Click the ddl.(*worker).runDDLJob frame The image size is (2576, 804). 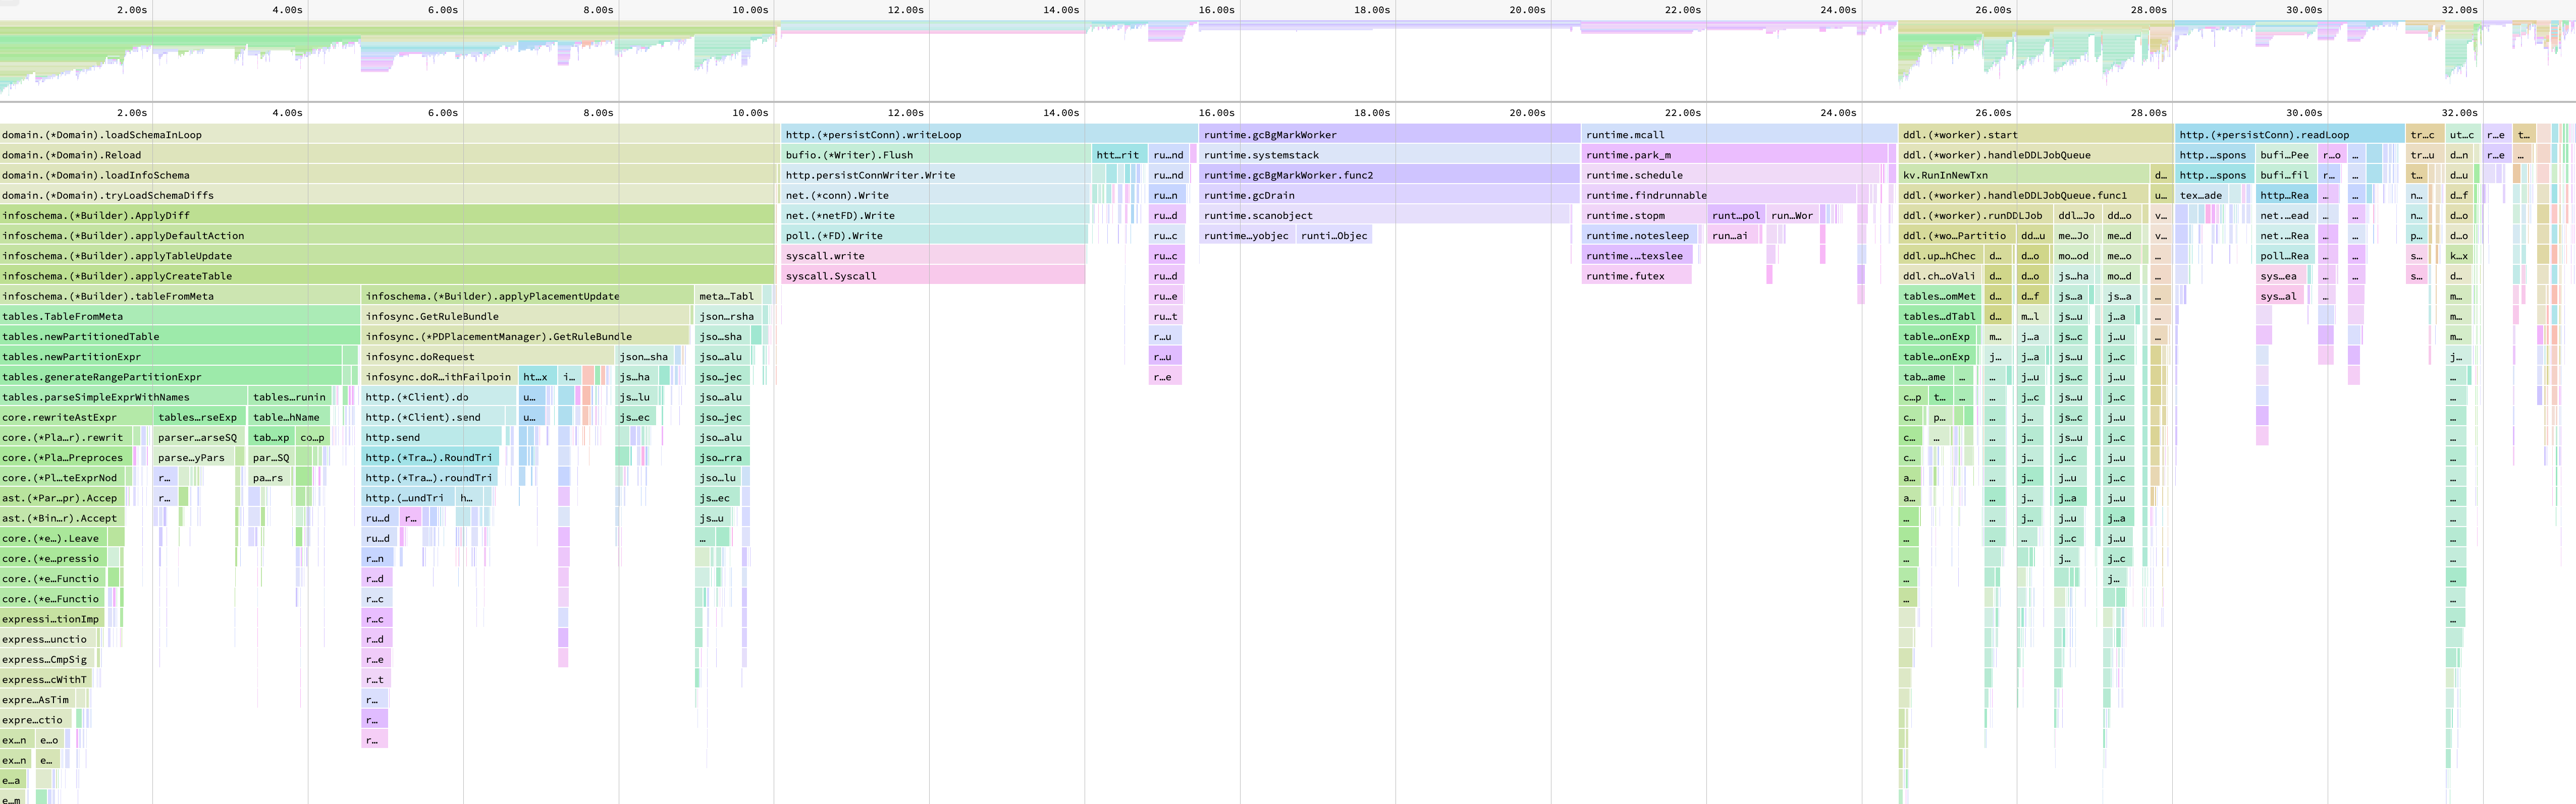point(1976,215)
